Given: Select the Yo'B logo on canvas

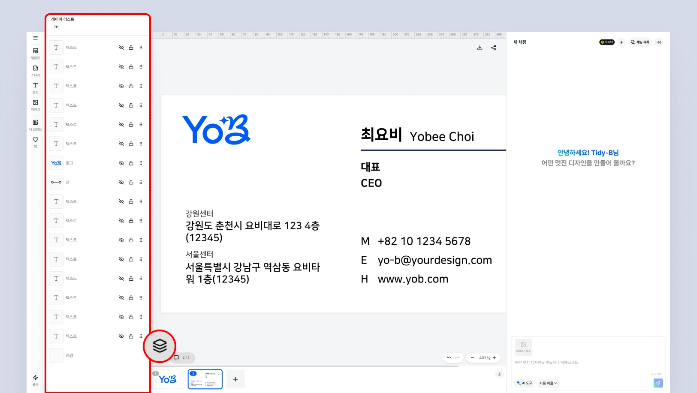Looking at the screenshot, I should click(217, 129).
